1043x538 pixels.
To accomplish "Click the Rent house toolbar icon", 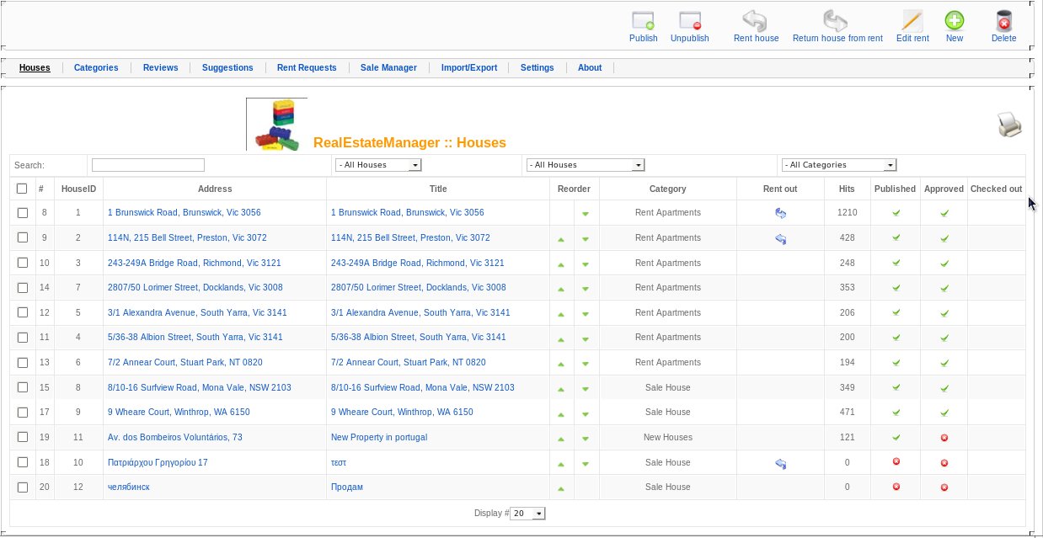I will pos(756,21).
